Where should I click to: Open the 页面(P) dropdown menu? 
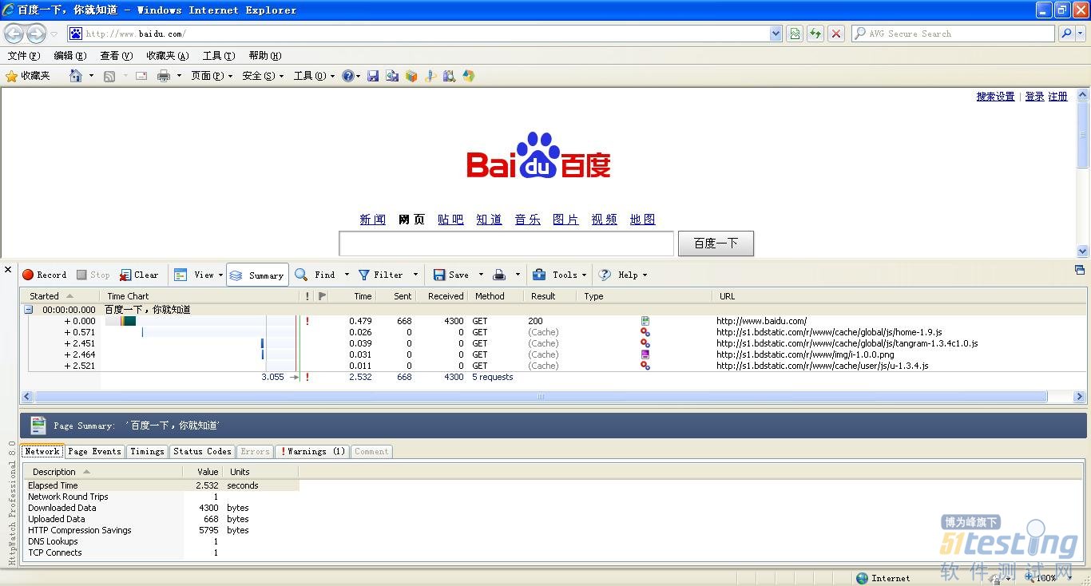(212, 76)
